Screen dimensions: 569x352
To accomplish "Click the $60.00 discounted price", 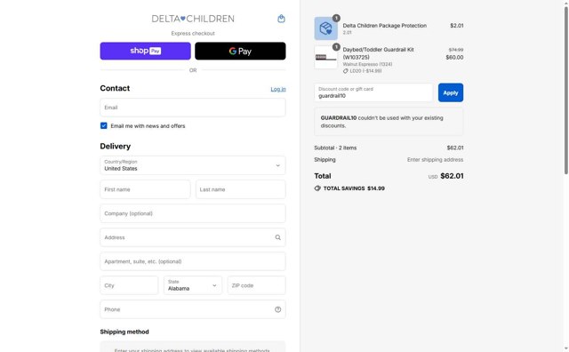I will [x=454, y=58].
